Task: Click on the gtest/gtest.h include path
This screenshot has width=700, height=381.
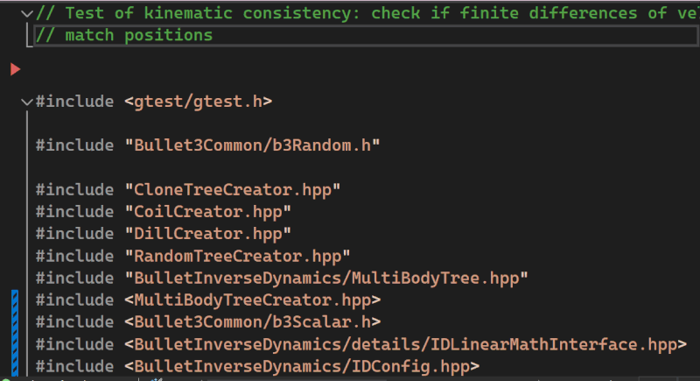Action: [x=199, y=102]
